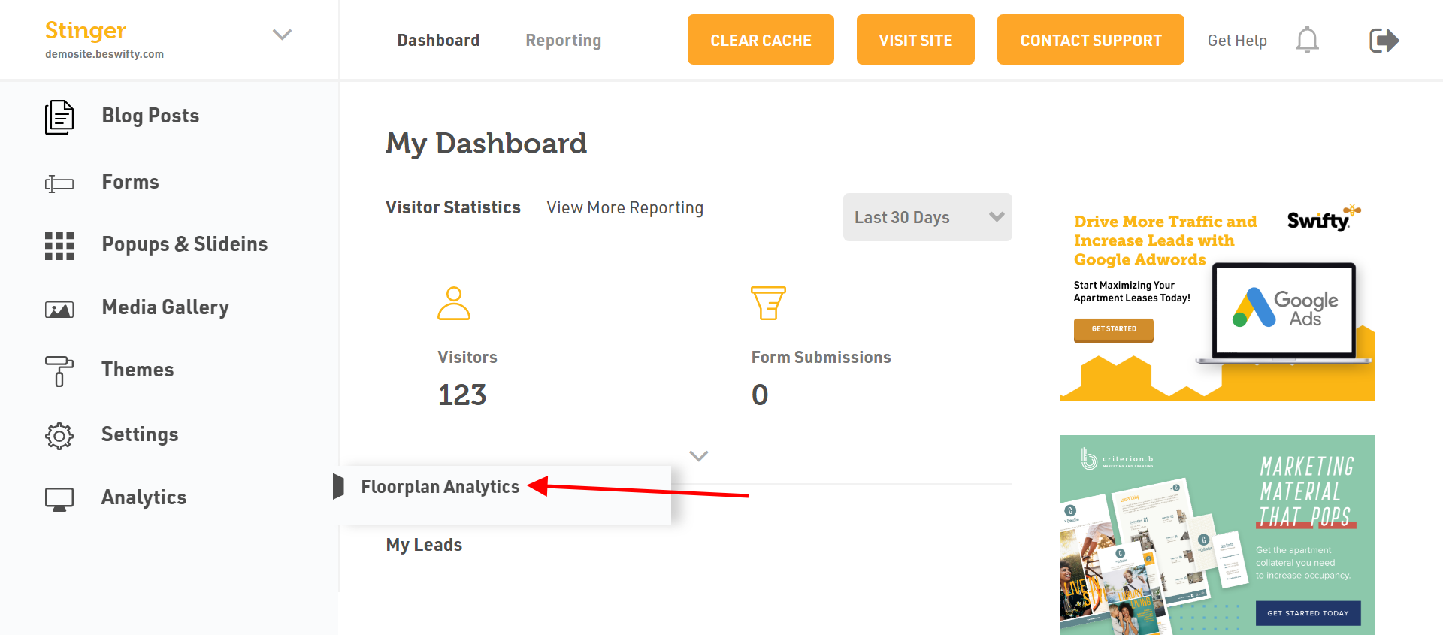Expand statistics using the chevron below Visitors
The image size is (1443, 635).
coord(699,456)
